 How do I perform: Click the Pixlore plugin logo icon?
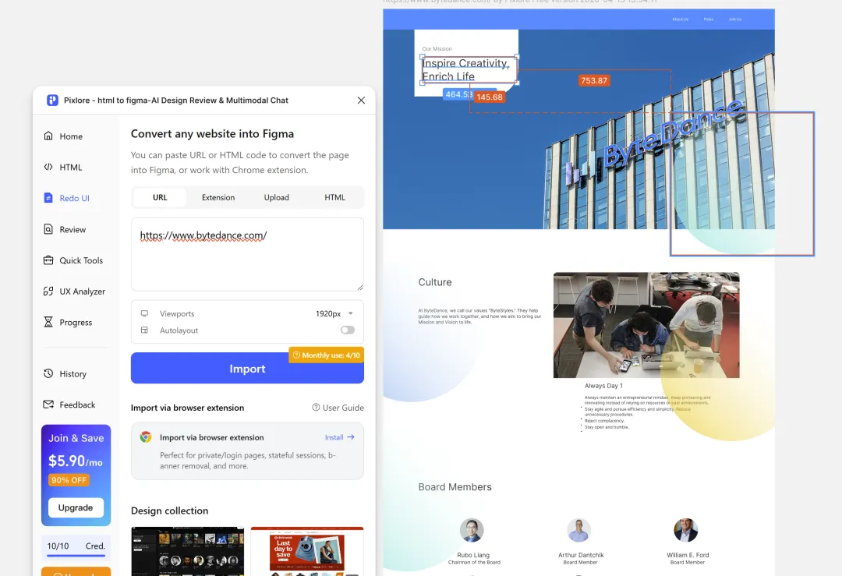[x=52, y=101]
